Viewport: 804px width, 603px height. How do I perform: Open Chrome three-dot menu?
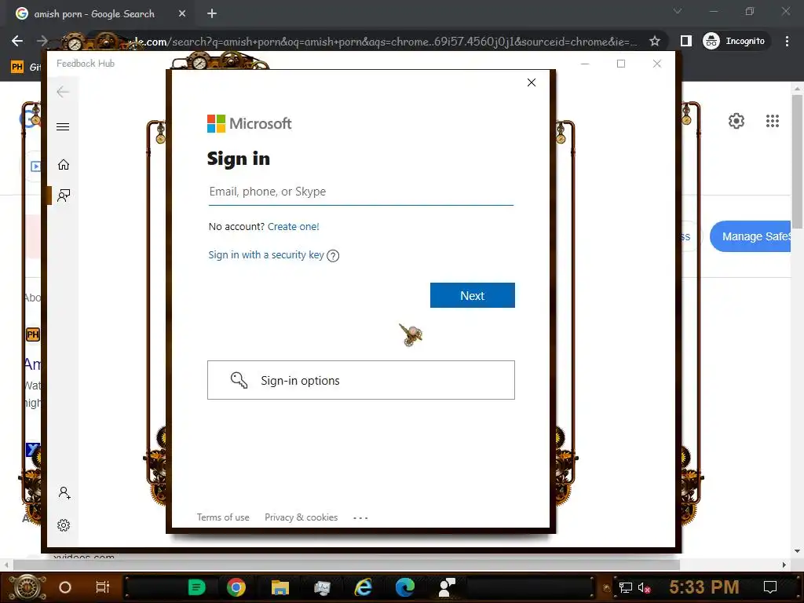[x=787, y=41]
